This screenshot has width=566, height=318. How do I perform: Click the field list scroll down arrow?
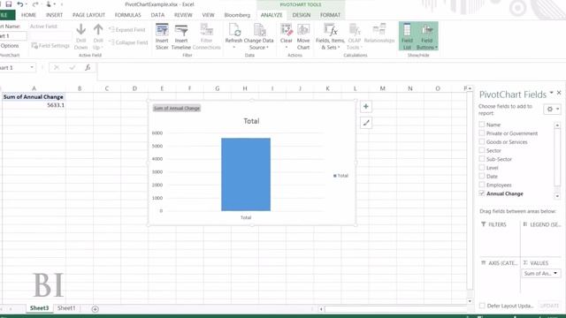click(x=557, y=196)
